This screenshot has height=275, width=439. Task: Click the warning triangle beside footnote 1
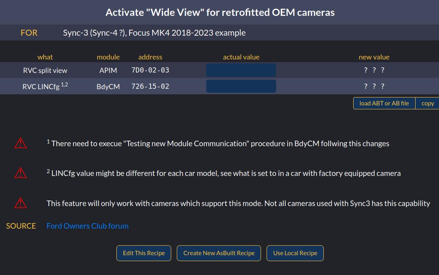coord(20,143)
